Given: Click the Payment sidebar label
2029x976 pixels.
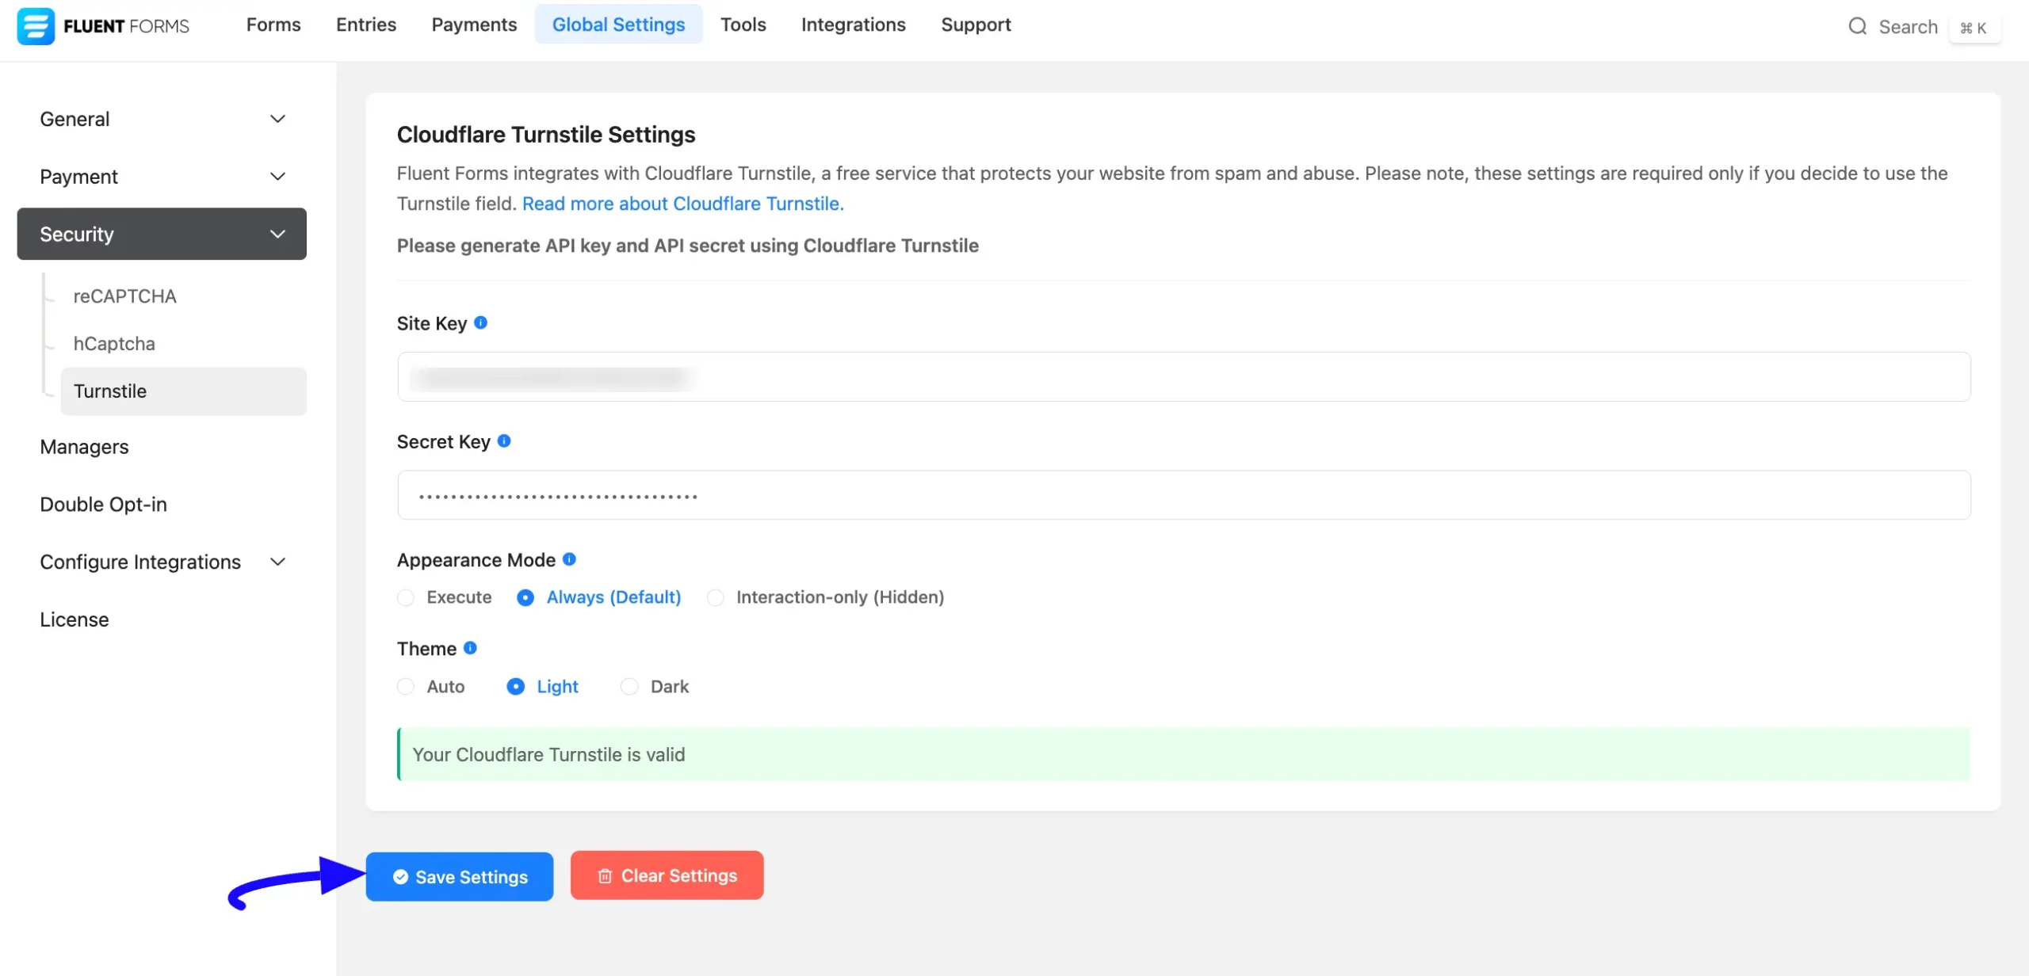Looking at the screenshot, I should (78, 177).
